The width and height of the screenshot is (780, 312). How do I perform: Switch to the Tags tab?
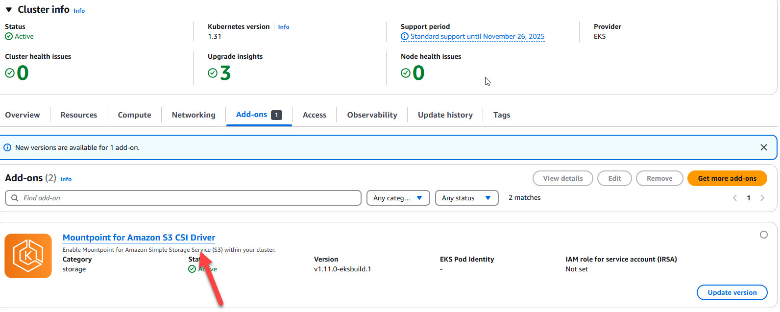tap(502, 115)
